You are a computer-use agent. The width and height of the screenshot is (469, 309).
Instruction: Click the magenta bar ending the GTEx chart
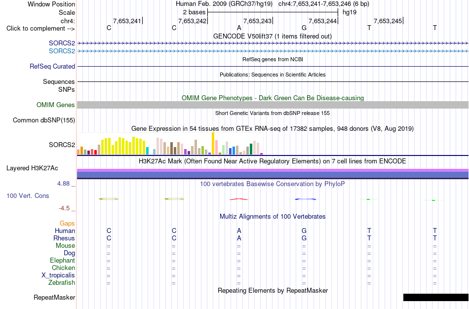pos(262,154)
